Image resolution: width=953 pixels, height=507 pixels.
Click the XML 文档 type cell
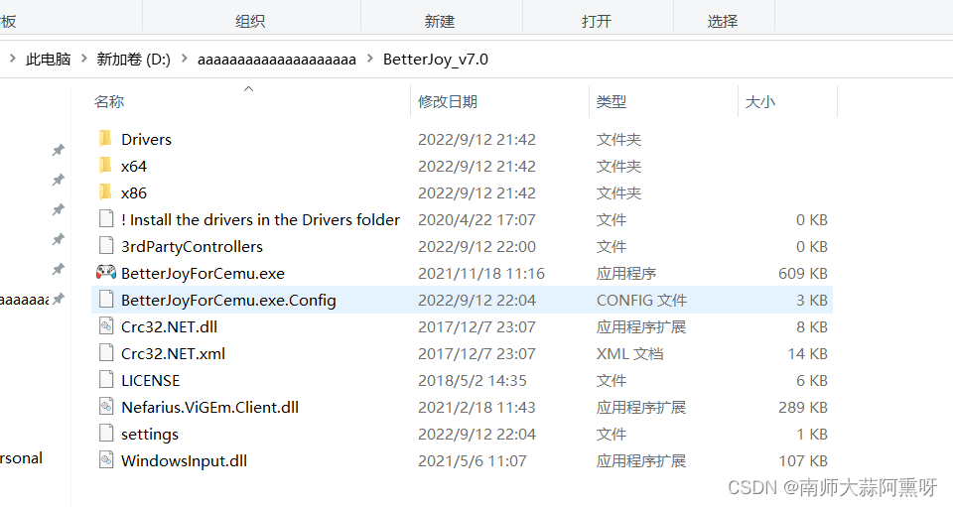pyautogui.click(x=629, y=353)
